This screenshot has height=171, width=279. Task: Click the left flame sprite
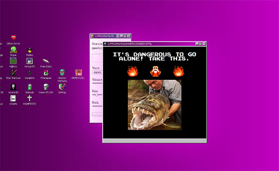point(133,71)
